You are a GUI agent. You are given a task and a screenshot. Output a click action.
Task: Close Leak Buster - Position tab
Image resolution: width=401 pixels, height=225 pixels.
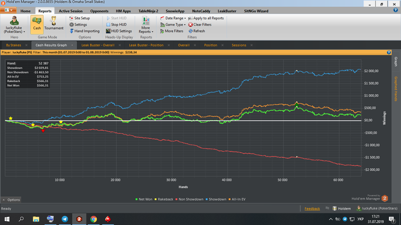click(169, 45)
